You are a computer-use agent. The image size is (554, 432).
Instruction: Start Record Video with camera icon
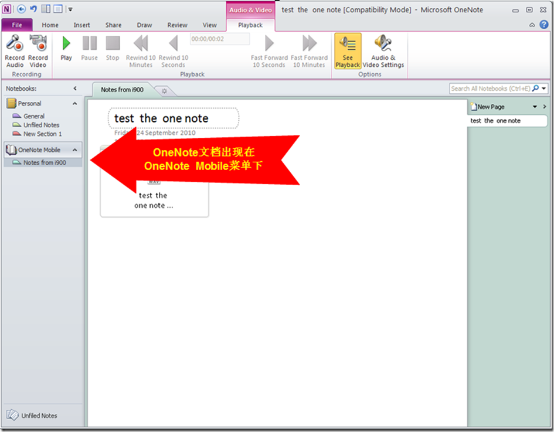pos(38,51)
